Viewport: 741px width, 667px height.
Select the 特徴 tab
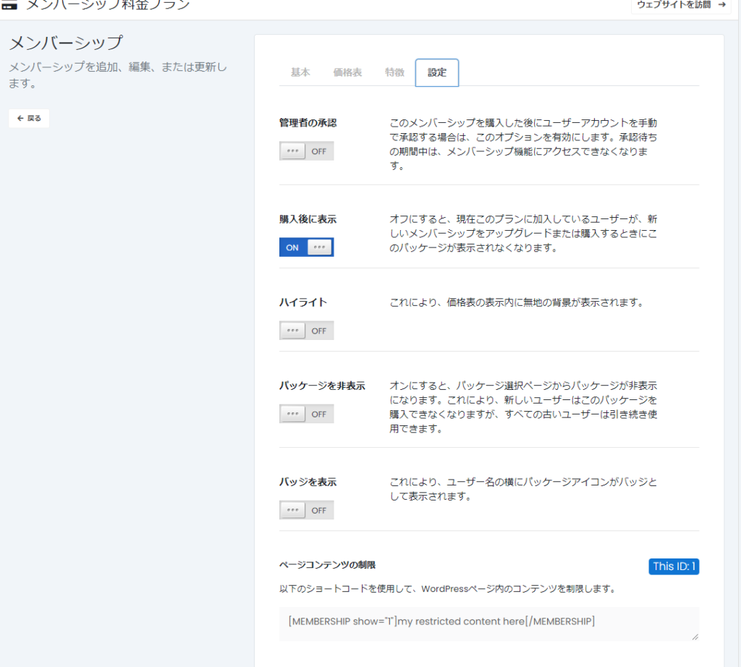click(x=394, y=72)
